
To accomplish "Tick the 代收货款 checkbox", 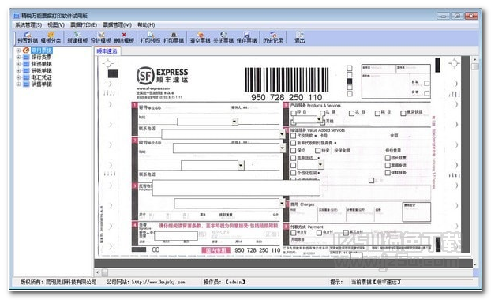I will [x=294, y=136].
